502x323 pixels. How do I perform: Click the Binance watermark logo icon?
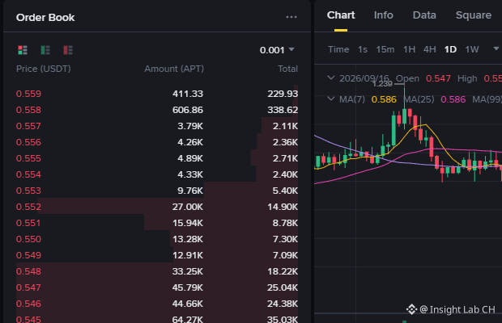[x=411, y=309]
